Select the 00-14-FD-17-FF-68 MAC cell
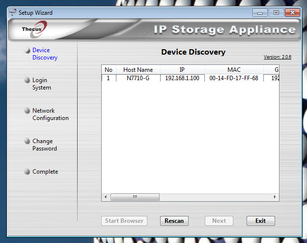This screenshot has width=307, height=243. coord(234,78)
